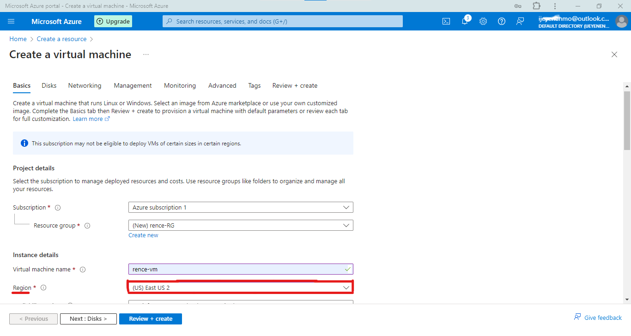Open the Help question mark
The height and width of the screenshot is (336, 631).
(x=502, y=21)
